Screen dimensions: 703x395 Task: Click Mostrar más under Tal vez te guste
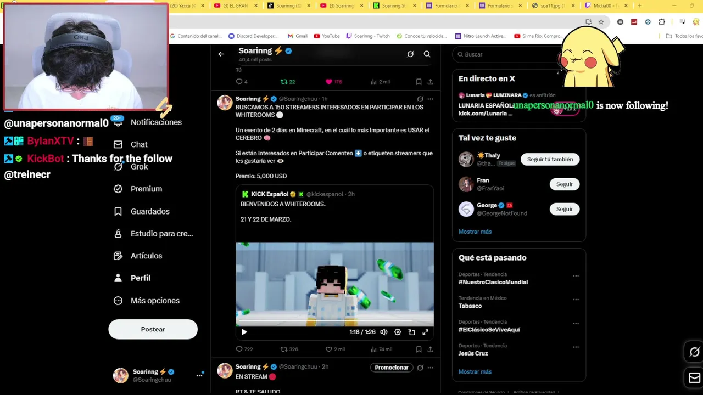click(x=475, y=232)
